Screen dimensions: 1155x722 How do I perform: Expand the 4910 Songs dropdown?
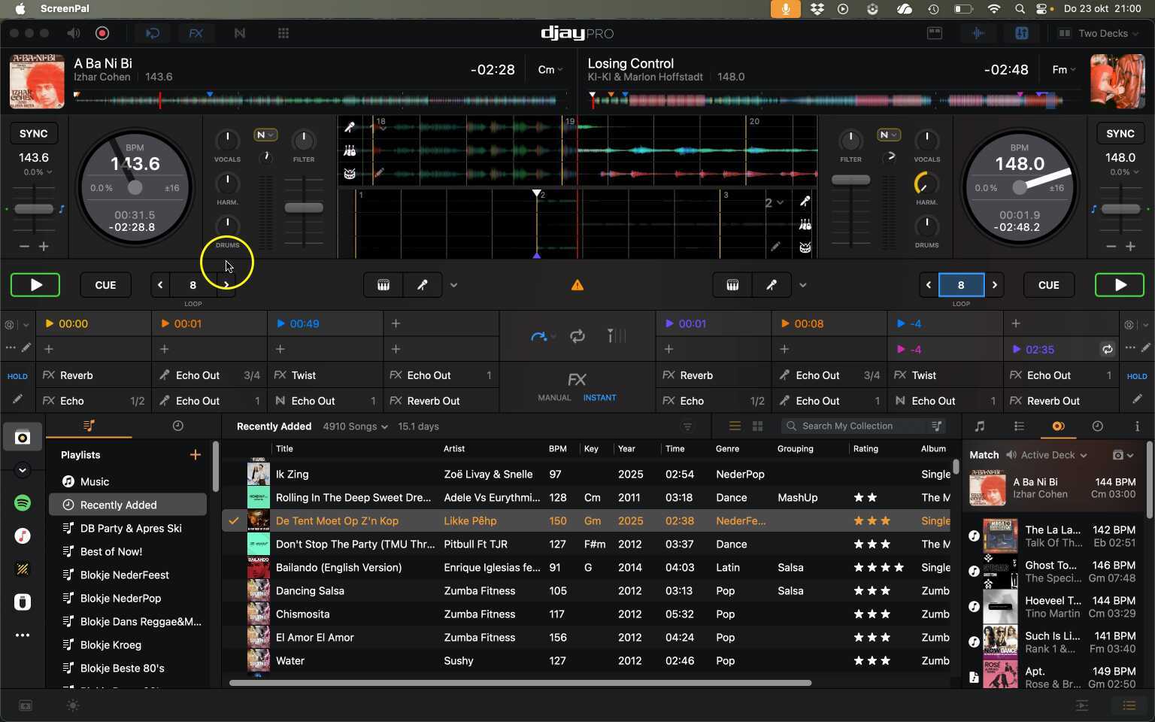tap(355, 426)
